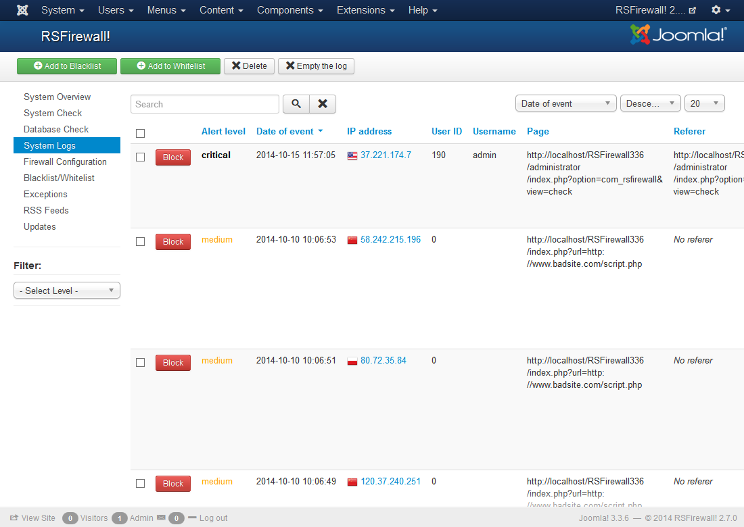Block the 120.37.240.251 entry

point(173,483)
